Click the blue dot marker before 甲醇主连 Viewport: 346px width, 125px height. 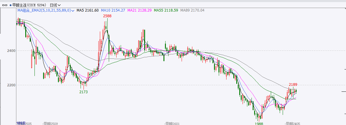pyautogui.click(x=10, y=5)
